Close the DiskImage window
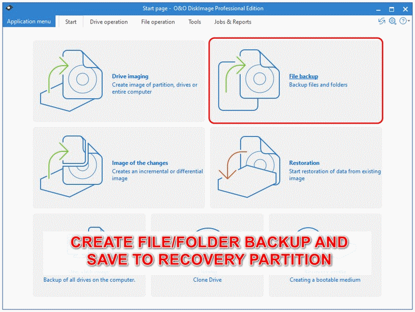Viewport: 415px width, 312px height. coord(405,9)
